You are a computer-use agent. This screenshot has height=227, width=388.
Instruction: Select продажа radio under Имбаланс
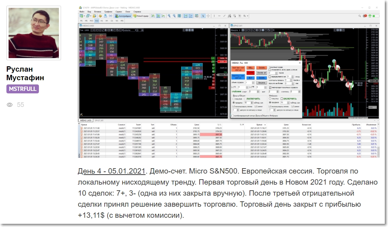click(270, 102)
